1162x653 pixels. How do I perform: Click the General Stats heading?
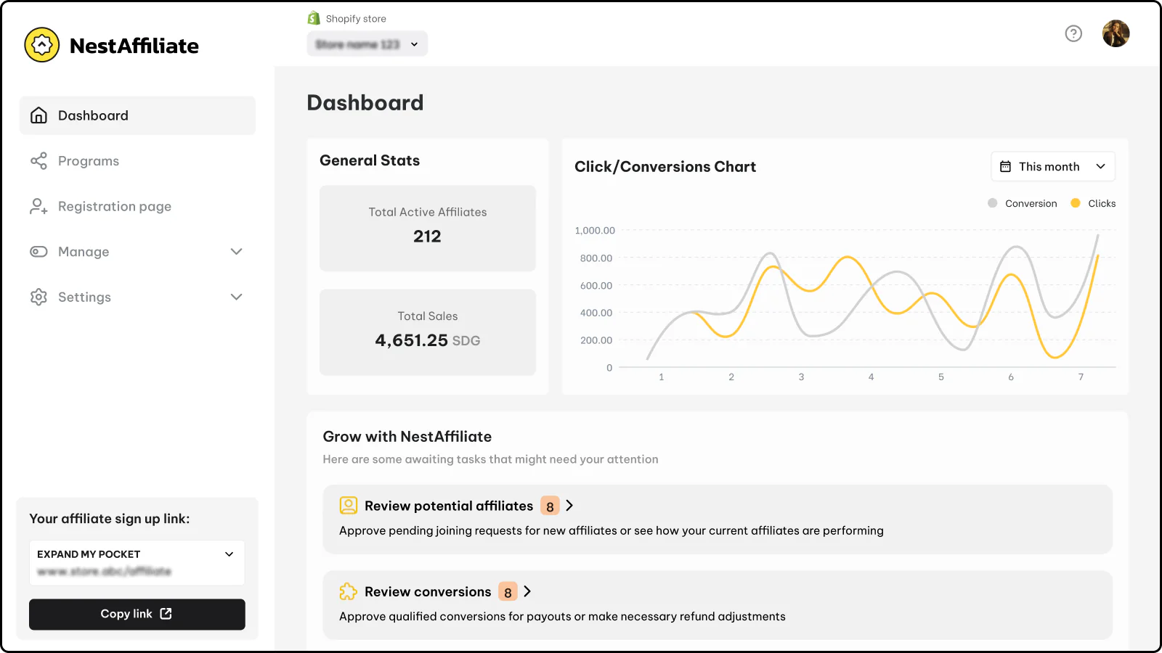click(370, 160)
